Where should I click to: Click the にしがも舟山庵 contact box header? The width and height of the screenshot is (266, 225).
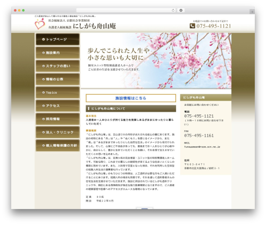coord(206,97)
